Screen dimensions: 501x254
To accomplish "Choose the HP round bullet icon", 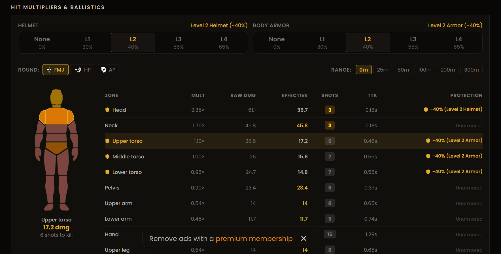I will pyautogui.click(x=78, y=70).
